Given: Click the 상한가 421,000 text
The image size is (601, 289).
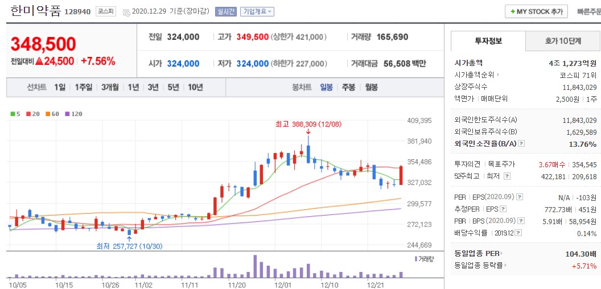Looking at the screenshot, I should point(299,37).
